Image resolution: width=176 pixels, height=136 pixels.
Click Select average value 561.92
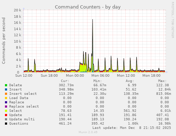(x=130, y=111)
